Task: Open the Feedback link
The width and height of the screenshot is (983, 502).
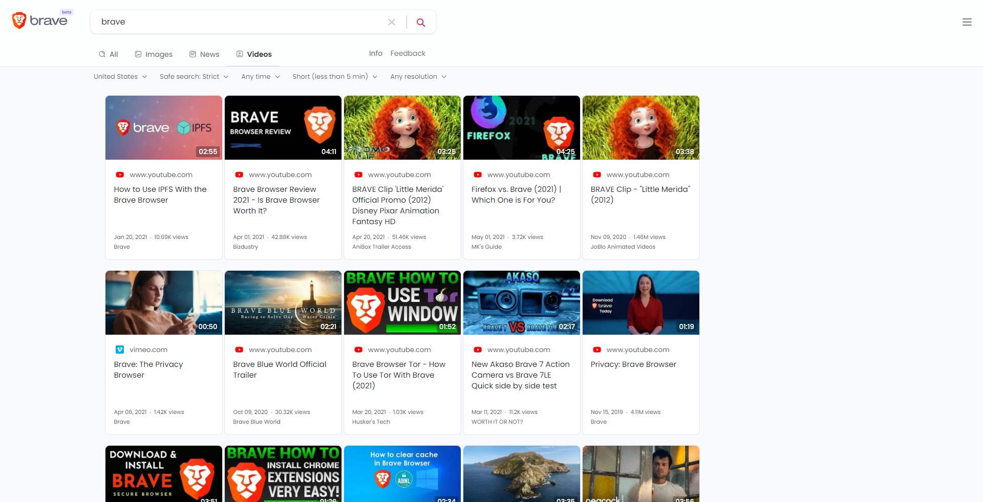Action: coord(408,53)
